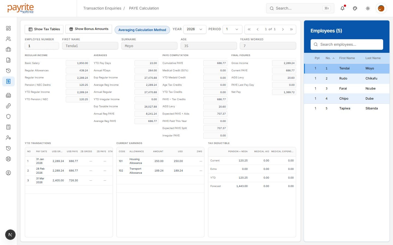The height and width of the screenshot is (245, 393).
Task: Click the Transaction Enquiries breadcrumb
Action: (102, 8)
